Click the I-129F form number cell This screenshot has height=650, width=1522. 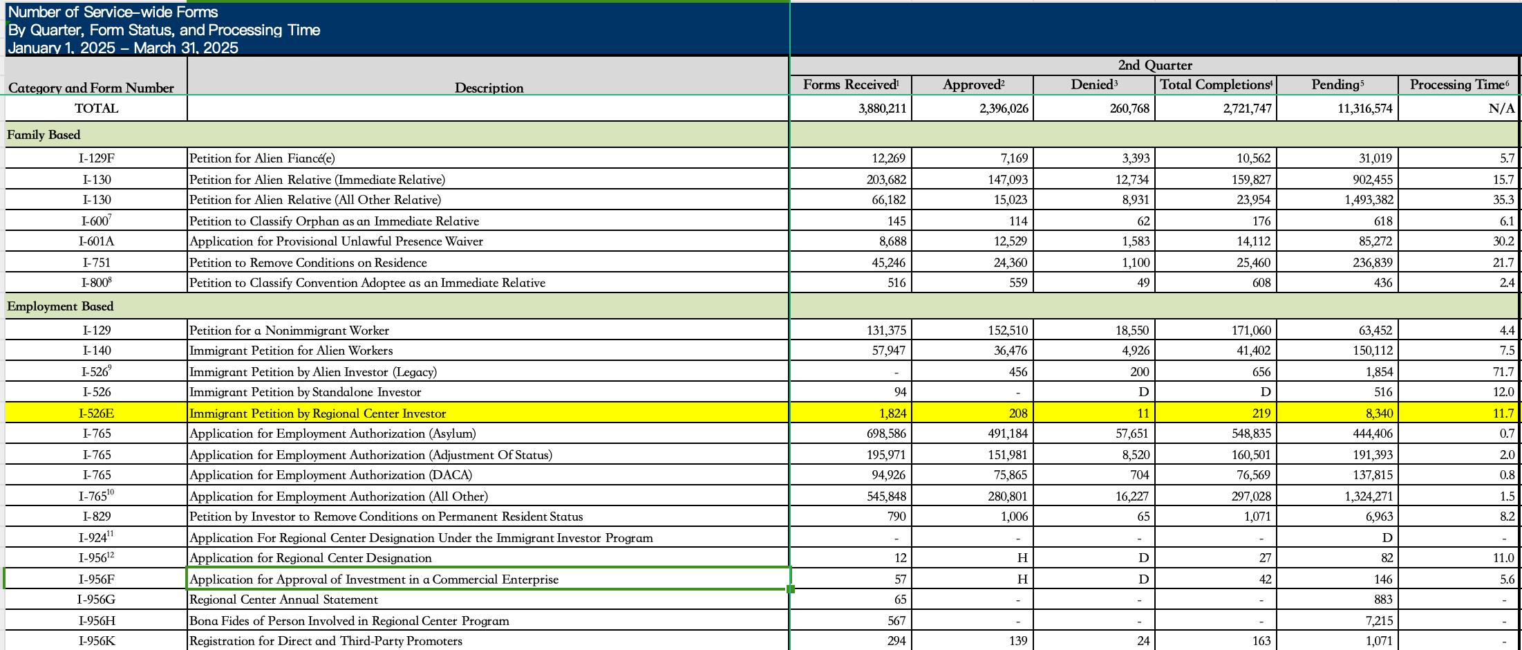(96, 158)
